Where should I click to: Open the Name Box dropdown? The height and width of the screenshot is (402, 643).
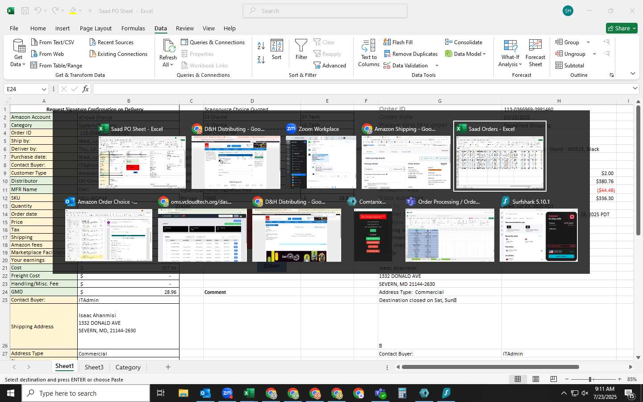44,89
